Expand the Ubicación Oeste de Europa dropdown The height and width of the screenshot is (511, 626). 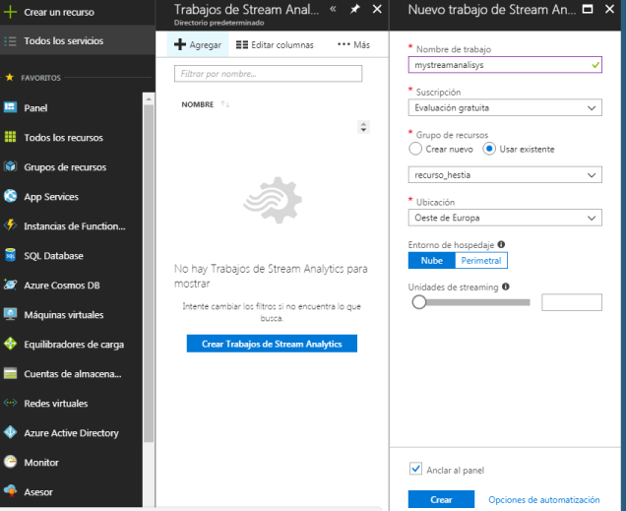[x=505, y=218]
